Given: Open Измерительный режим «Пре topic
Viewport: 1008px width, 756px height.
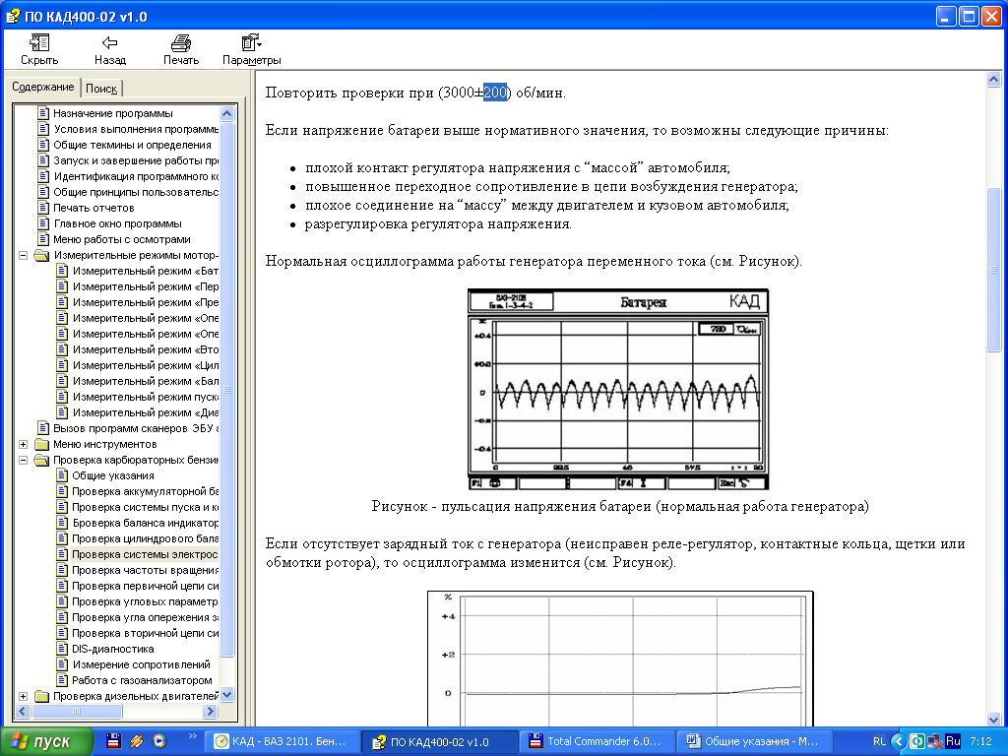Looking at the screenshot, I should tap(146, 302).
